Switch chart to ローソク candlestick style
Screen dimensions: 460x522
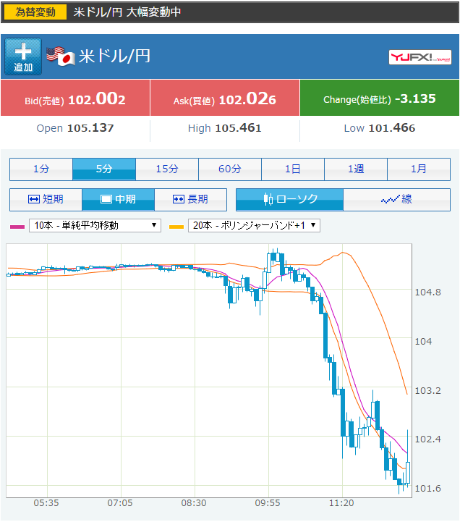click(289, 199)
